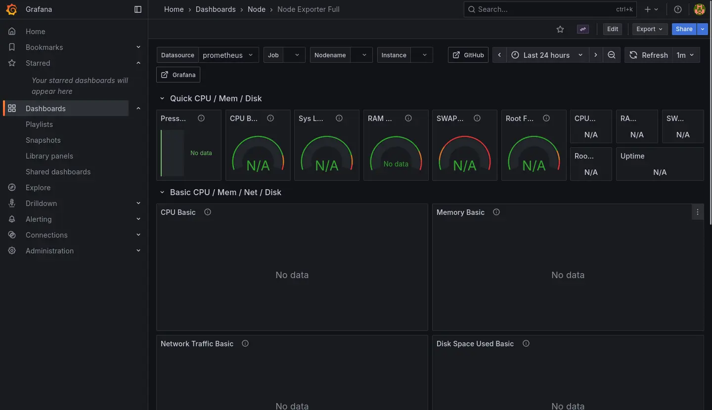Collapse the Starred sidebar section
The height and width of the screenshot is (410, 712).
tap(138, 63)
